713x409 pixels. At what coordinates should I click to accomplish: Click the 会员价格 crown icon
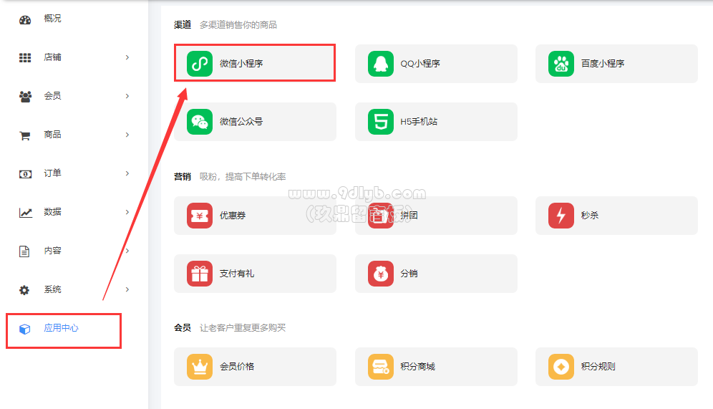coord(200,366)
